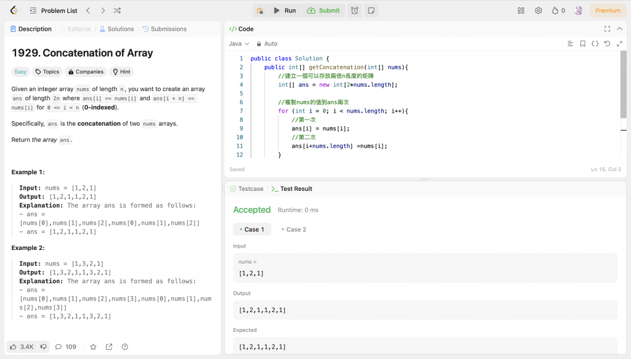The width and height of the screenshot is (631, 359).
Task: Open the notes icon beside the timer
Action: coord(371,10)
